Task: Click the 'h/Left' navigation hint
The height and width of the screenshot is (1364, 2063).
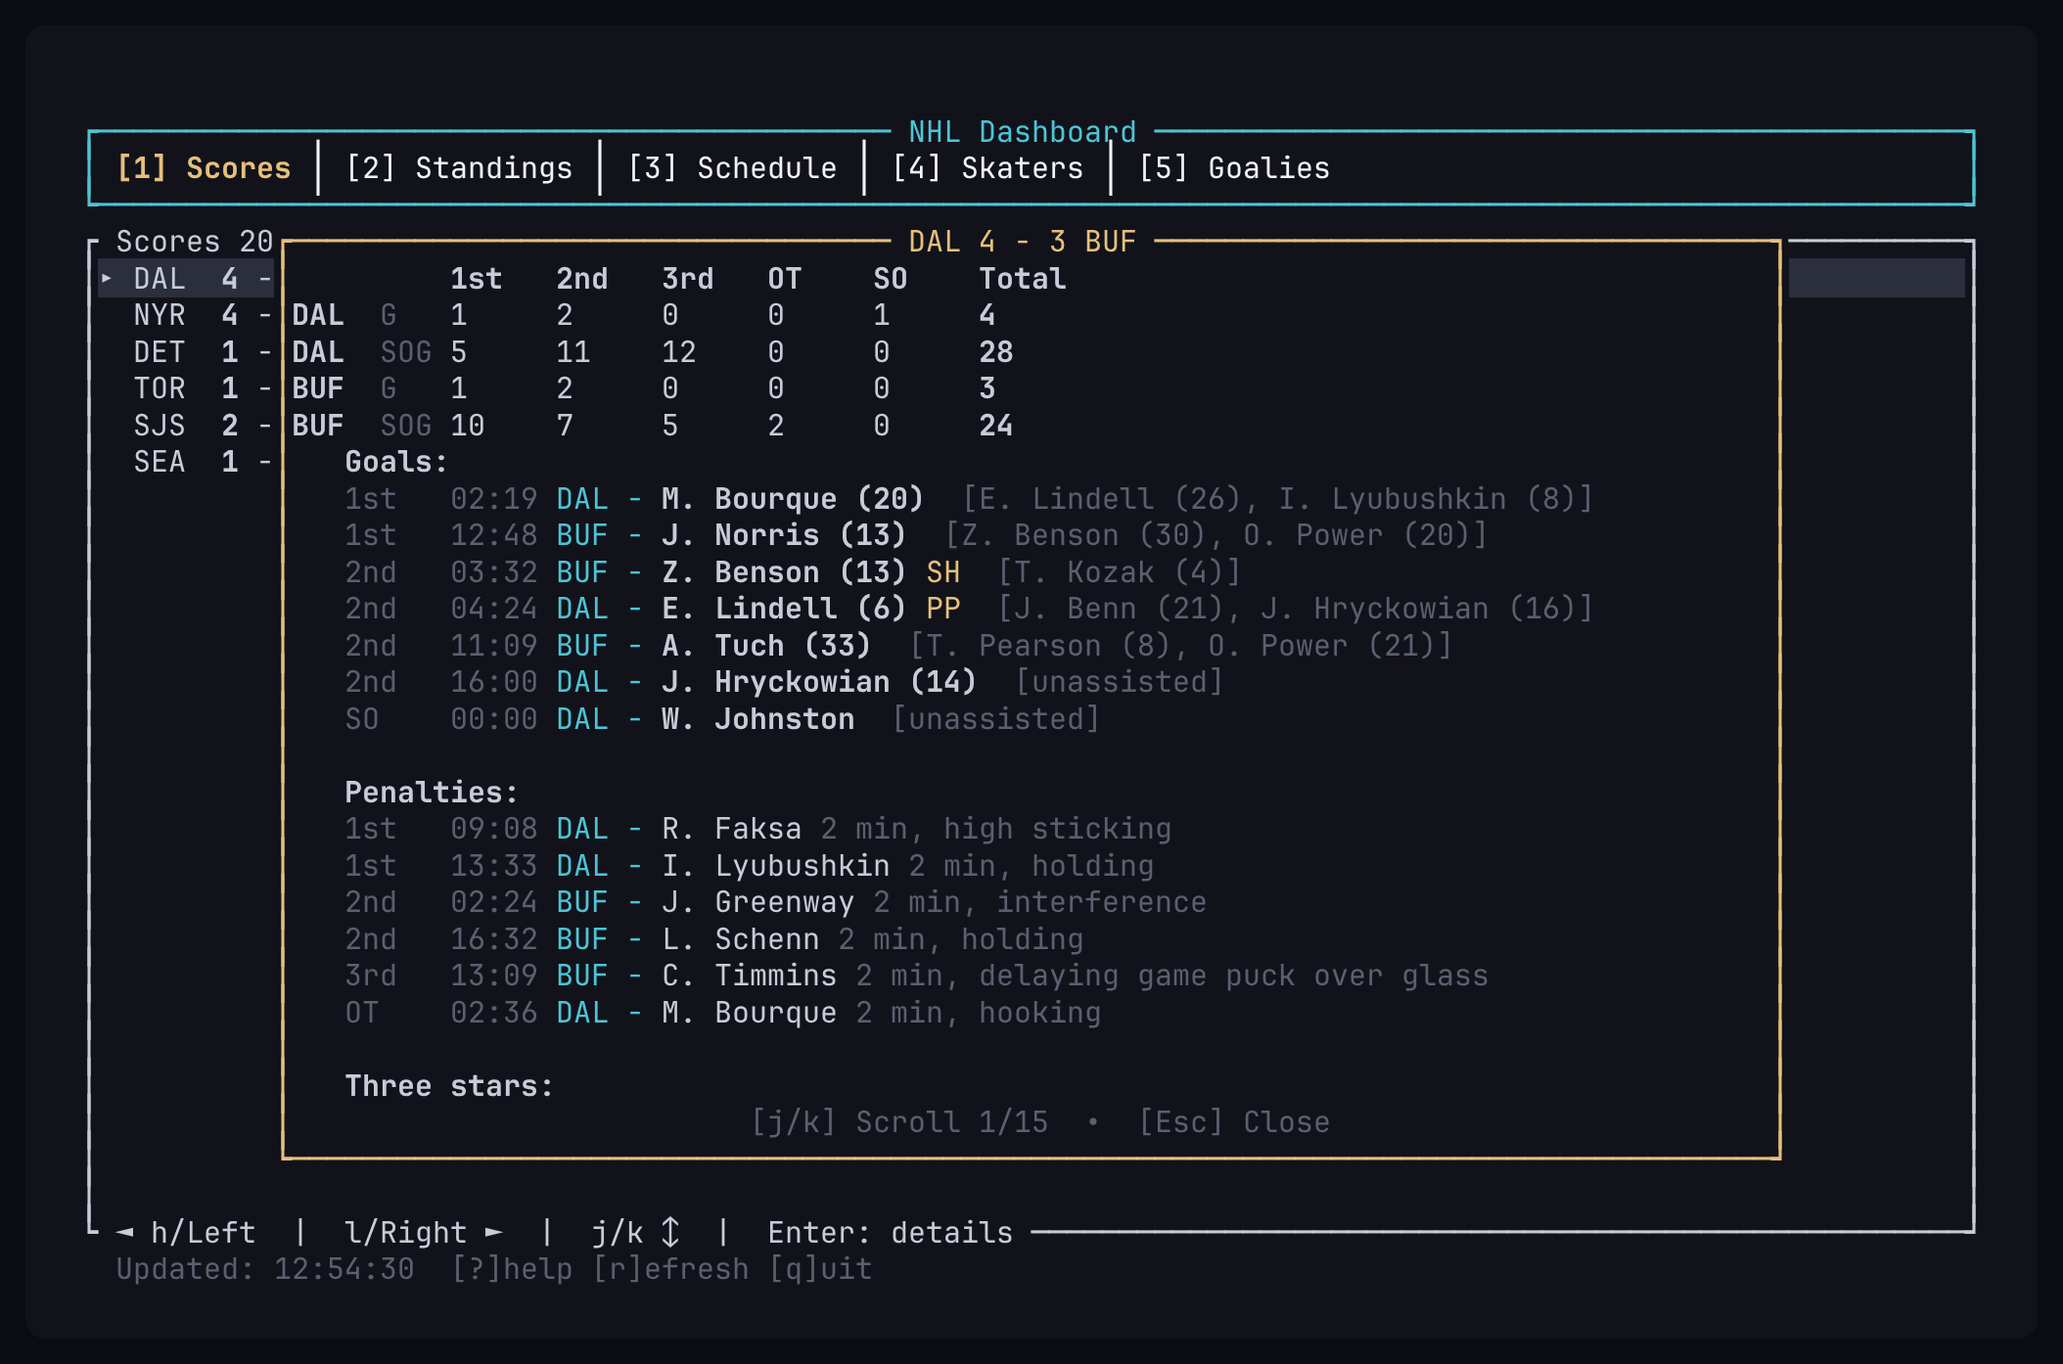Action: click(x=204, y=1233)
